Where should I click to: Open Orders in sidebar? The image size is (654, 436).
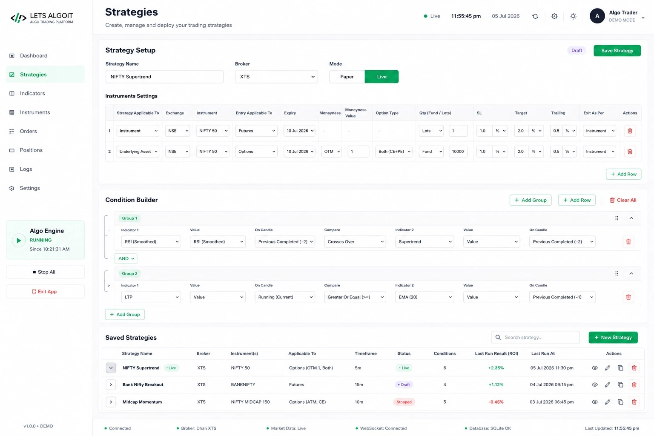tap(45, 131)
